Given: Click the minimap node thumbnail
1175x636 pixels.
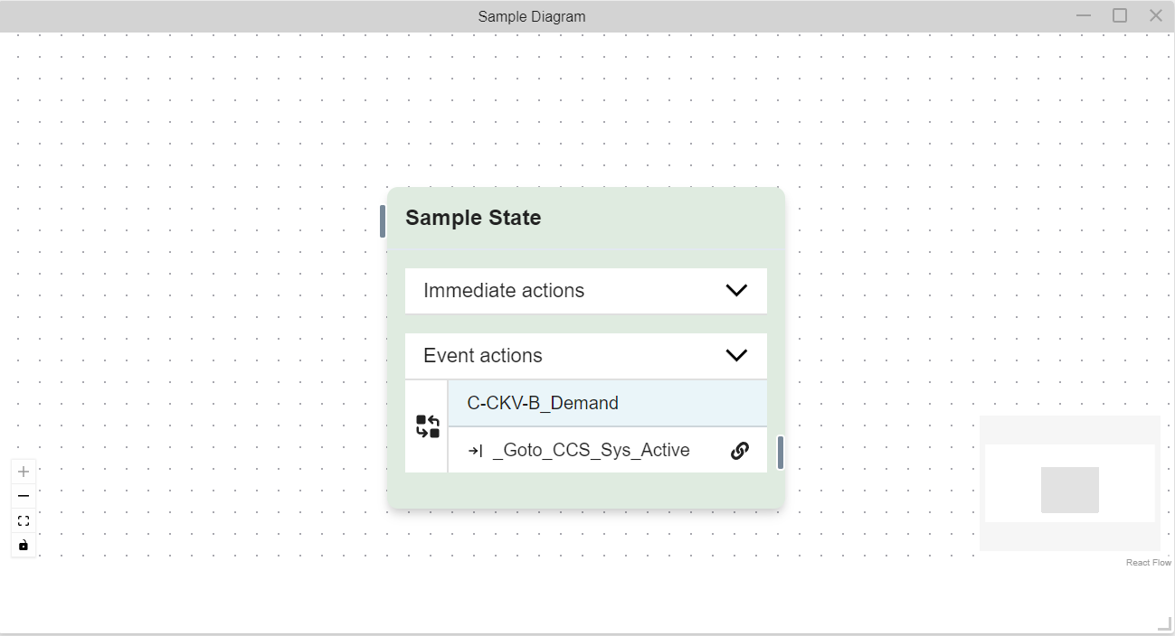Looking at the screenshot, I should coord(1070,490).
